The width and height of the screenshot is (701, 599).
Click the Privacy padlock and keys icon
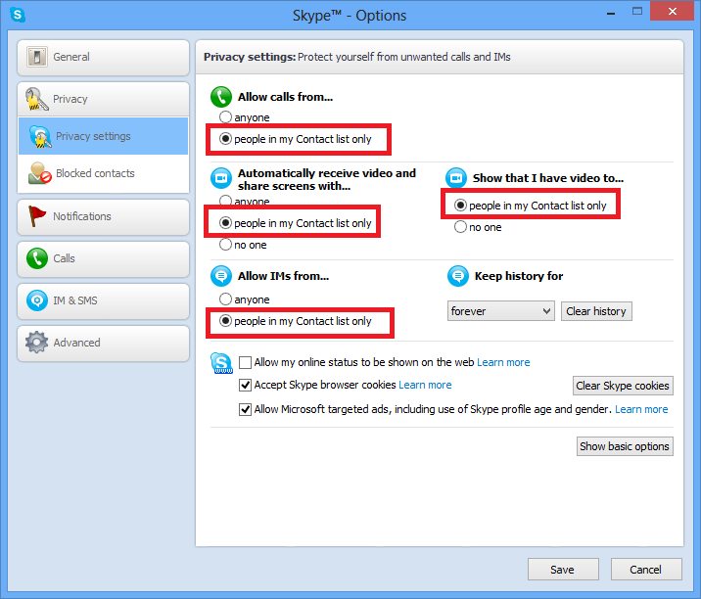pos(36,99)
